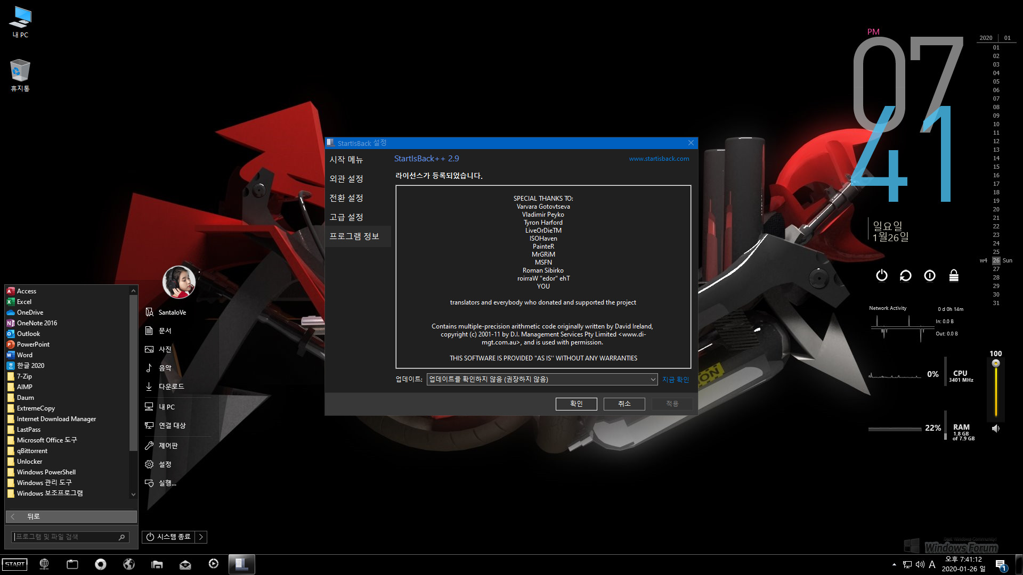Open the mail envelope icon on taskbar
Image resolution: width=1023 pixels, height=575 pixels.
[185, 564]
